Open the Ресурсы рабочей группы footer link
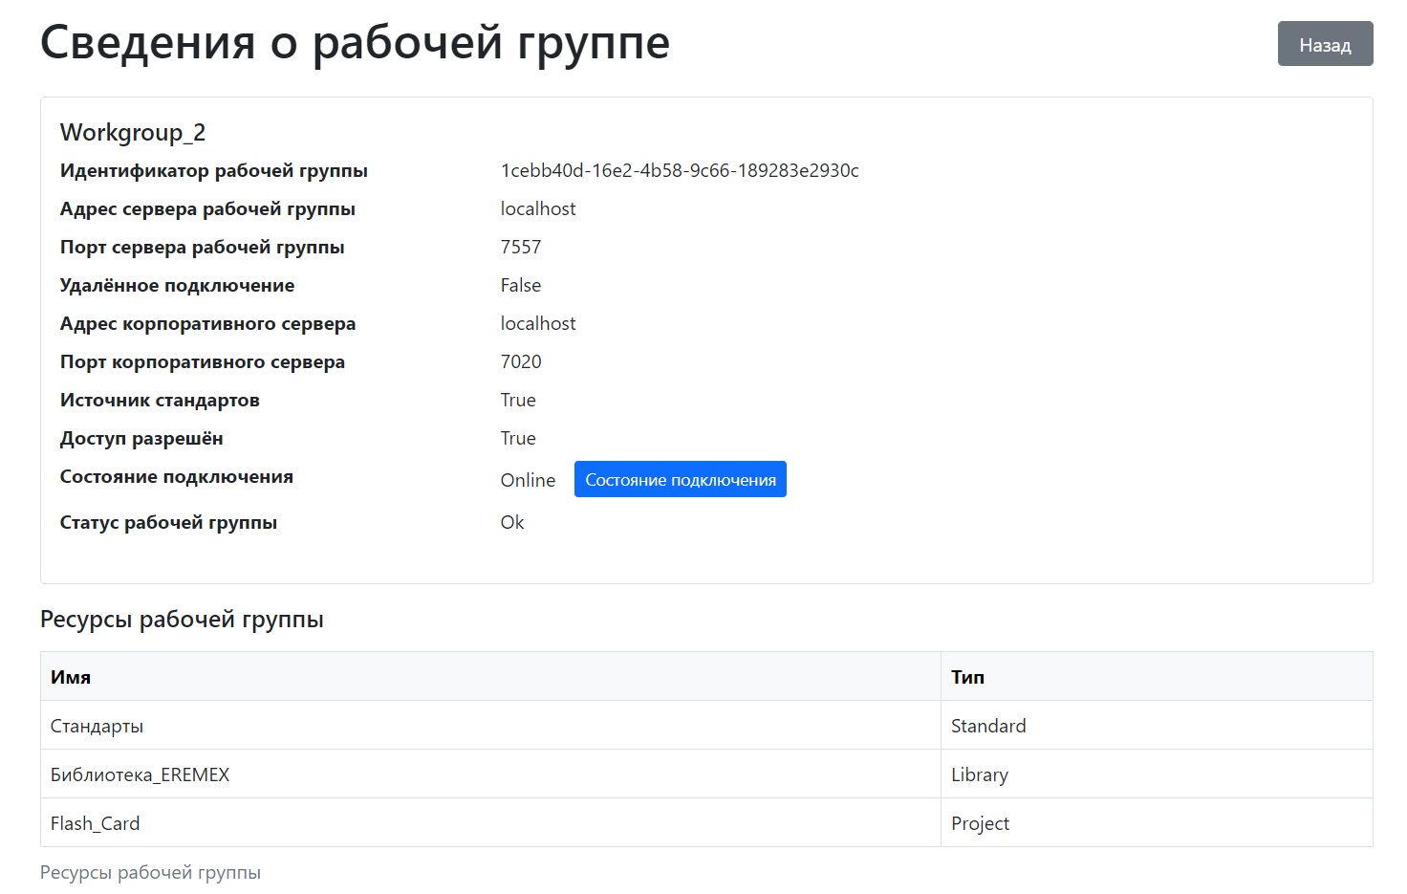The width and height of the screenshot is (1407, 894). tap(150, 872)
